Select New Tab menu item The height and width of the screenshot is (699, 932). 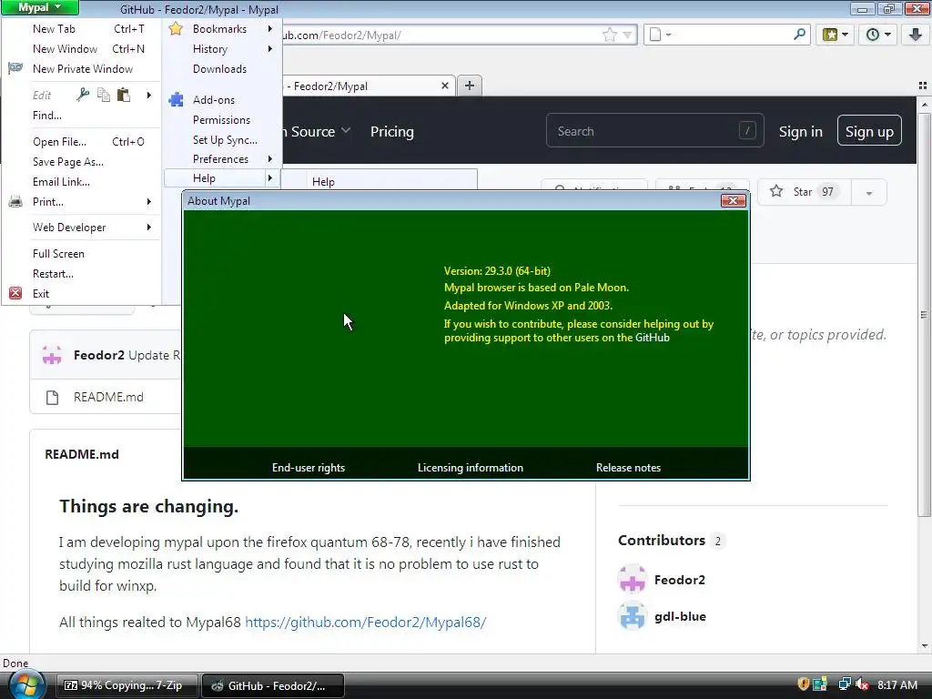click(81, 28)
